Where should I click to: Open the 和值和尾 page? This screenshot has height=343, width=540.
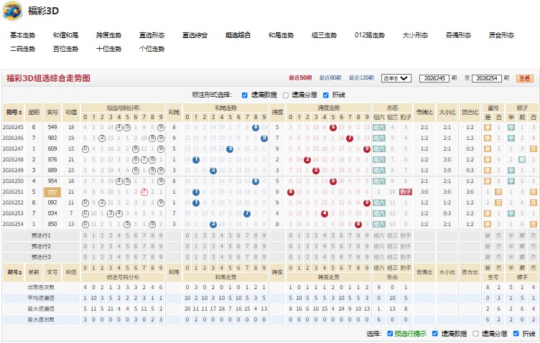pyautogui.click(x=65, y=35)
